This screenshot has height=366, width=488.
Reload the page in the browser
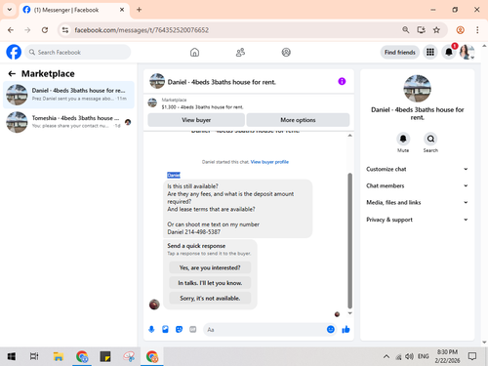pyautogui.click(x=45, y=30)
